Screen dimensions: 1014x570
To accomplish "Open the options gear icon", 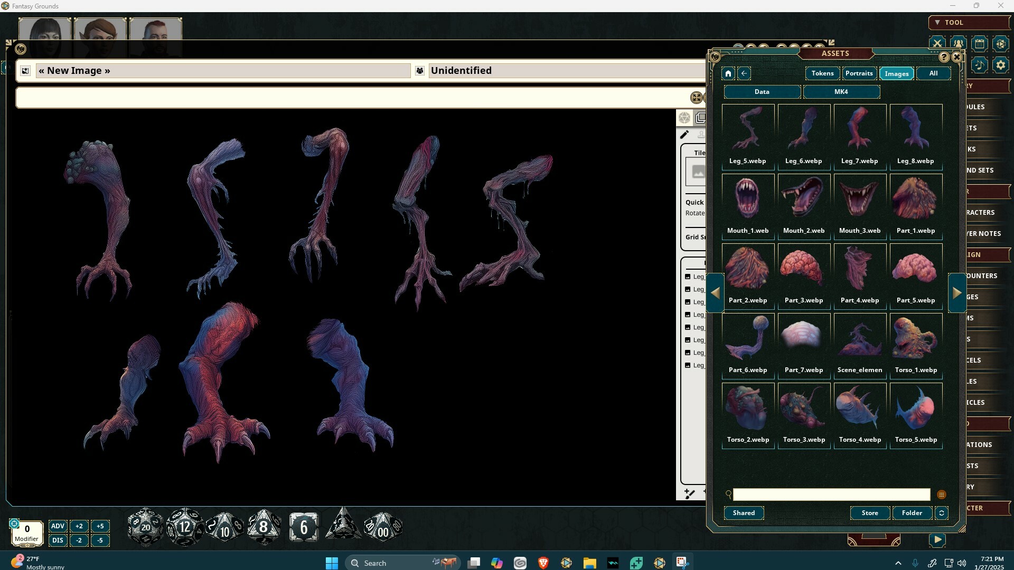I will [1001, 65].
